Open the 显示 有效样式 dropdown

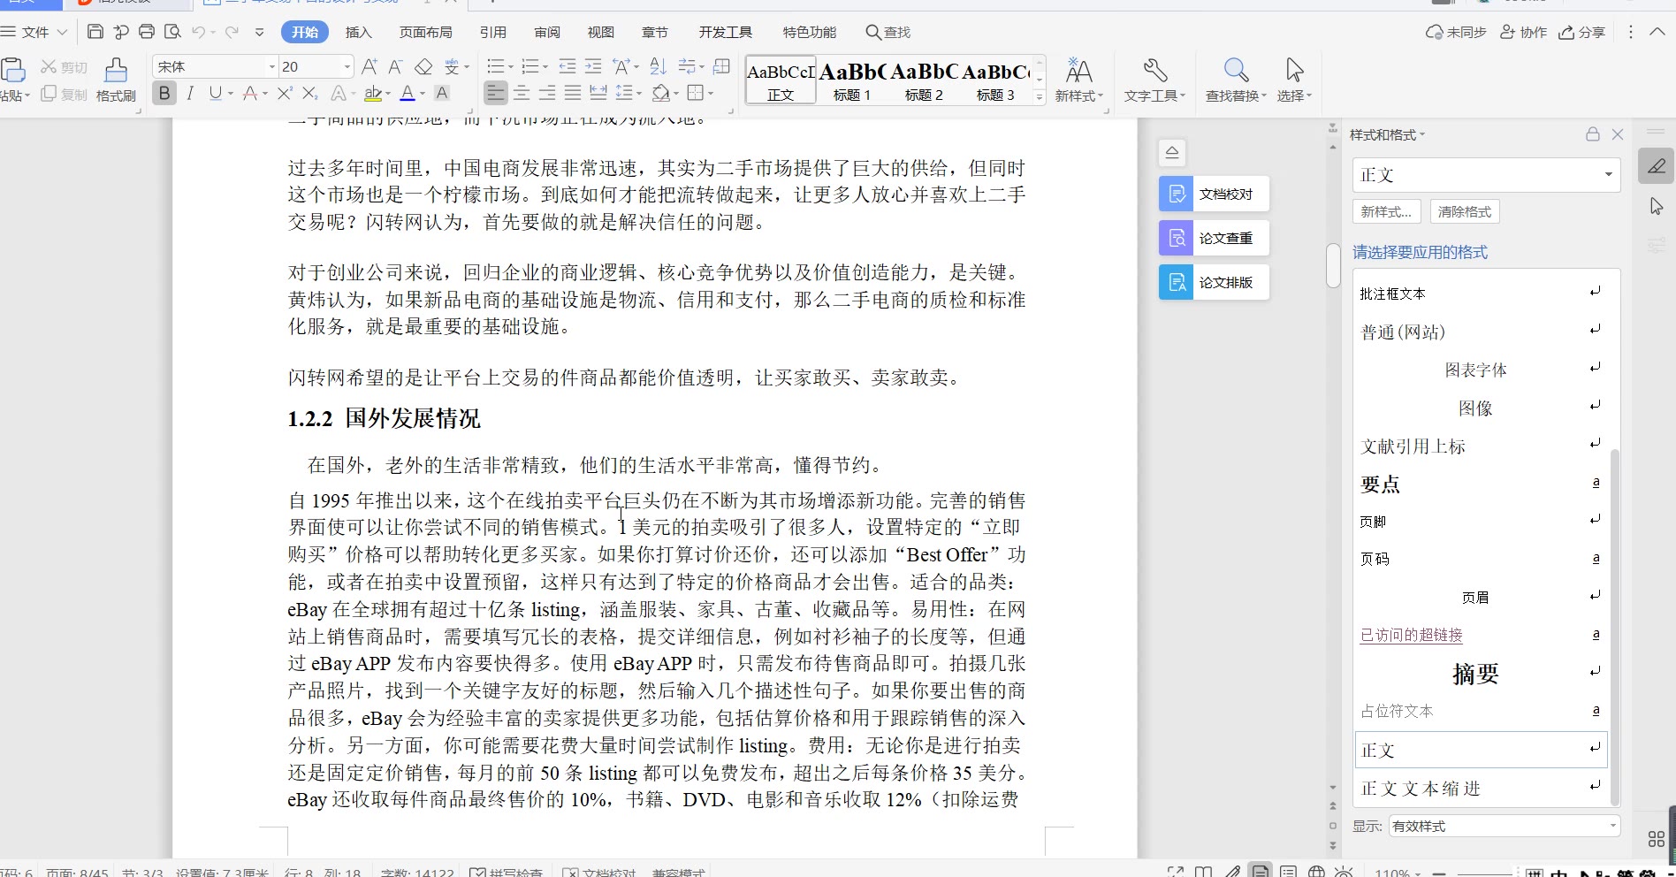(x=1504, y=826)
